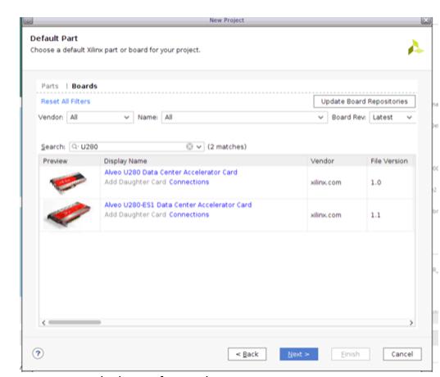Click the scrollbar left arrow
This screenshot has width=440, height=377.
(x=43, y=323)
